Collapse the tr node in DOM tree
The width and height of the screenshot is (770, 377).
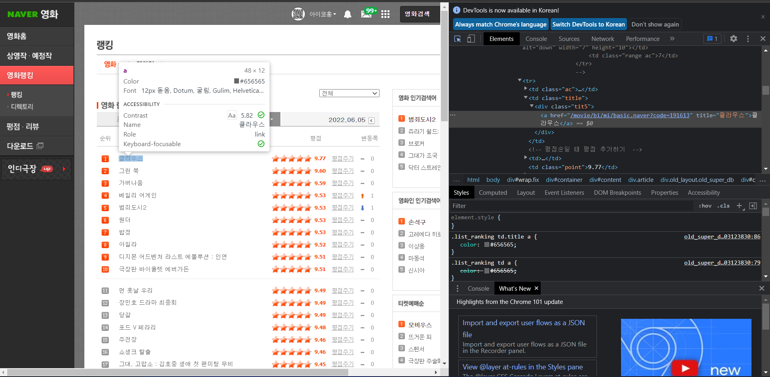(x=520, y=81)
